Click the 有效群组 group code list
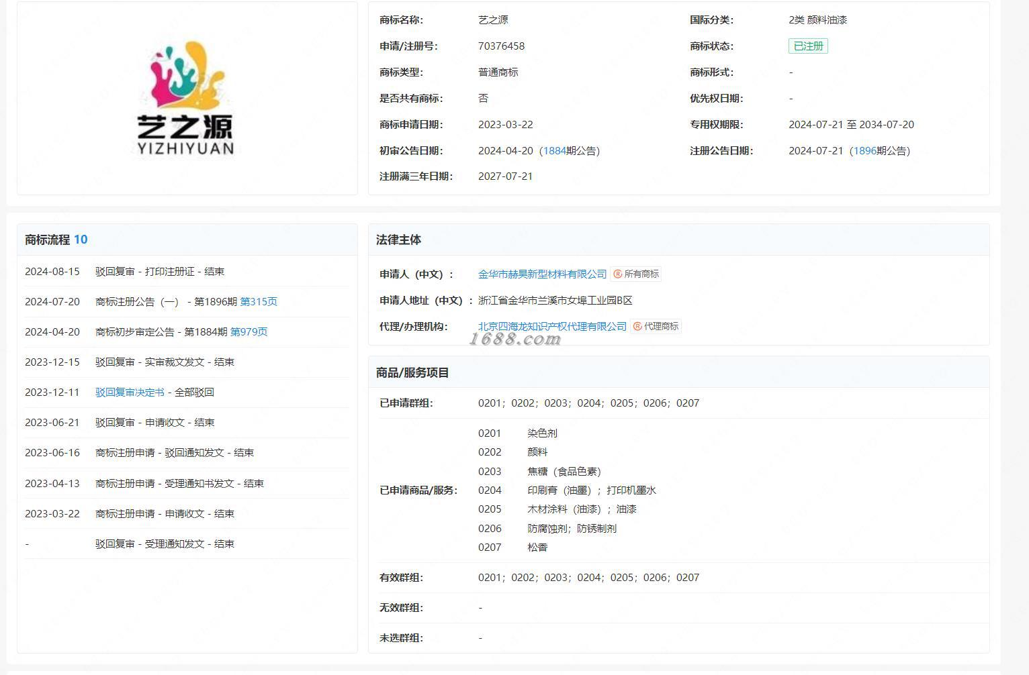 tap(589, 578)
